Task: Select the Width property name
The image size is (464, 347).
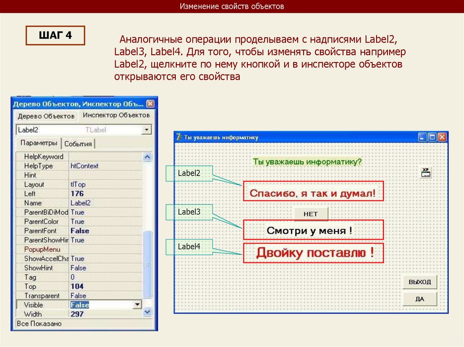Action: (33, 314)
